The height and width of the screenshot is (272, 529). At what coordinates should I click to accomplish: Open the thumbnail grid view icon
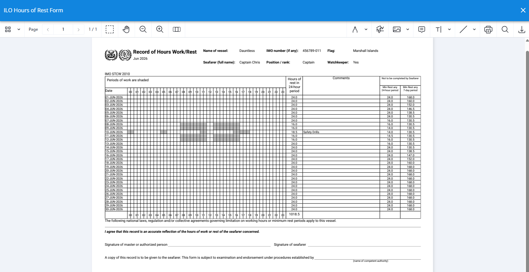pos(8,29)
